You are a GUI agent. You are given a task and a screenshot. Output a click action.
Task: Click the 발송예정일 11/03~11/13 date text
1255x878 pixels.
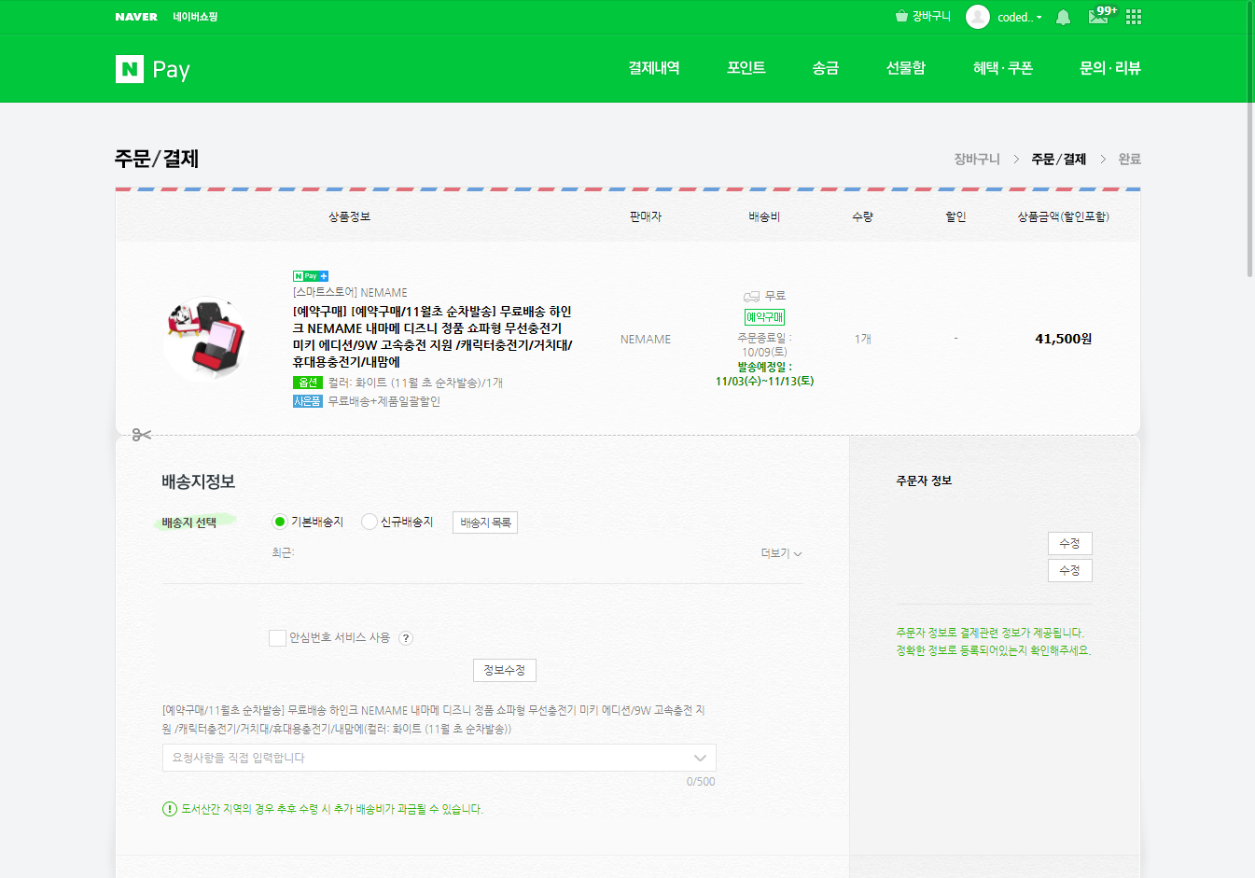pos(764,374)
